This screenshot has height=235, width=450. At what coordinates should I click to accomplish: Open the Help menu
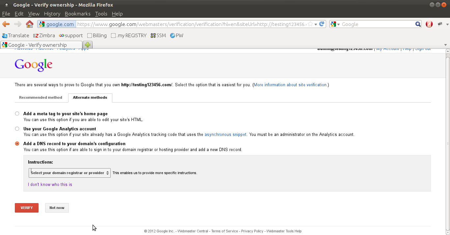click(x=117, y=14)
